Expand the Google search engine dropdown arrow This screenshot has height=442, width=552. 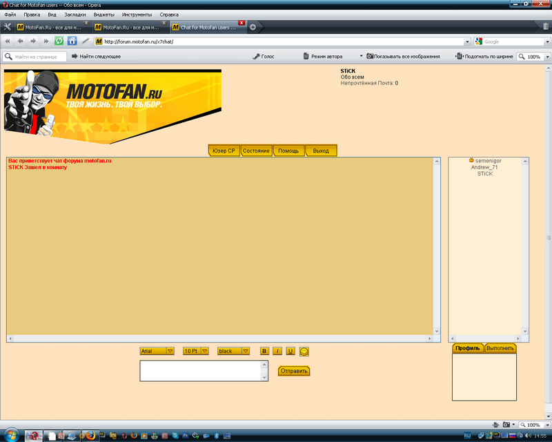coord(547,41)
